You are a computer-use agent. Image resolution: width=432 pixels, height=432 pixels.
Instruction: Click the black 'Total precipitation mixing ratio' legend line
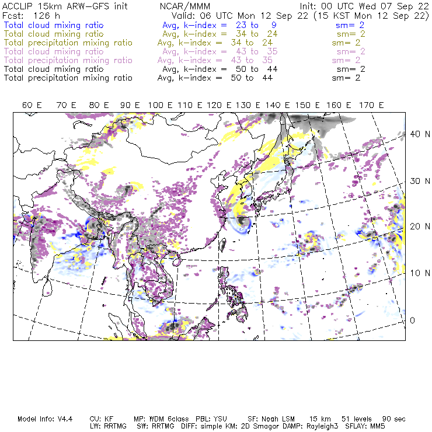[68, 78]
